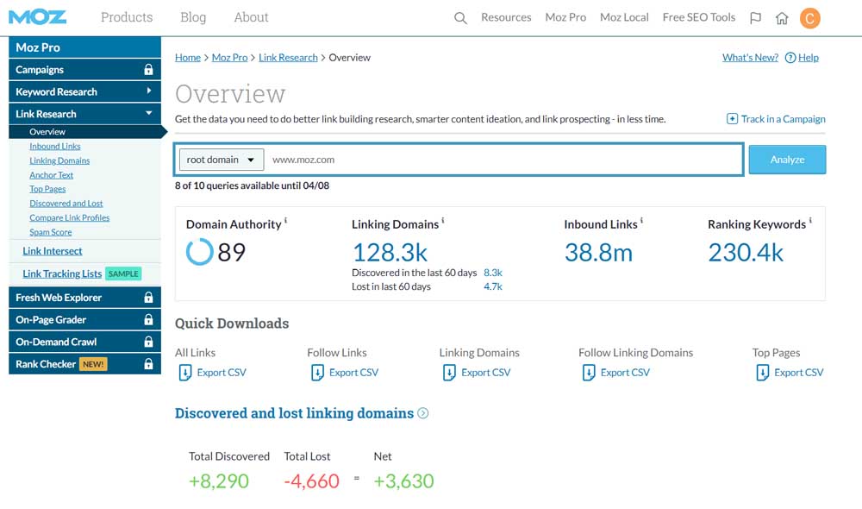Click arrow icon beside Discovered and lost heading

coord(422,413)
